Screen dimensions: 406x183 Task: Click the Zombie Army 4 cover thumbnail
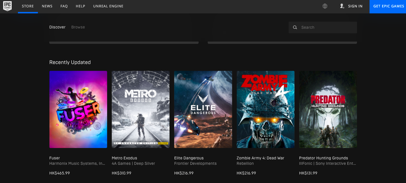tap(266, 109)
